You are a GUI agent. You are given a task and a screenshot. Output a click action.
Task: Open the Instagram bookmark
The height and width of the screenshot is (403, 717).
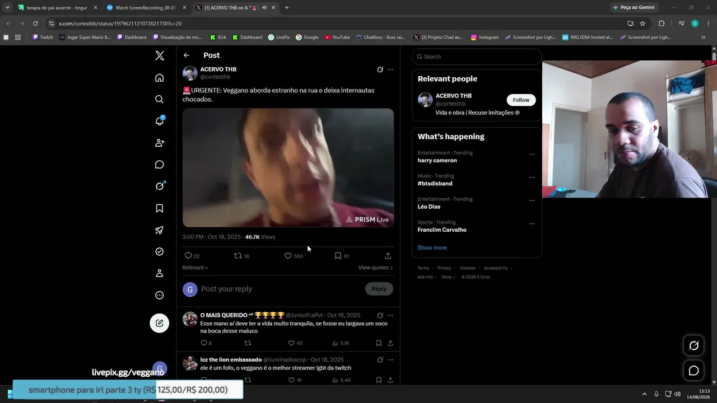pyautogui.click(x=485, y=38)
